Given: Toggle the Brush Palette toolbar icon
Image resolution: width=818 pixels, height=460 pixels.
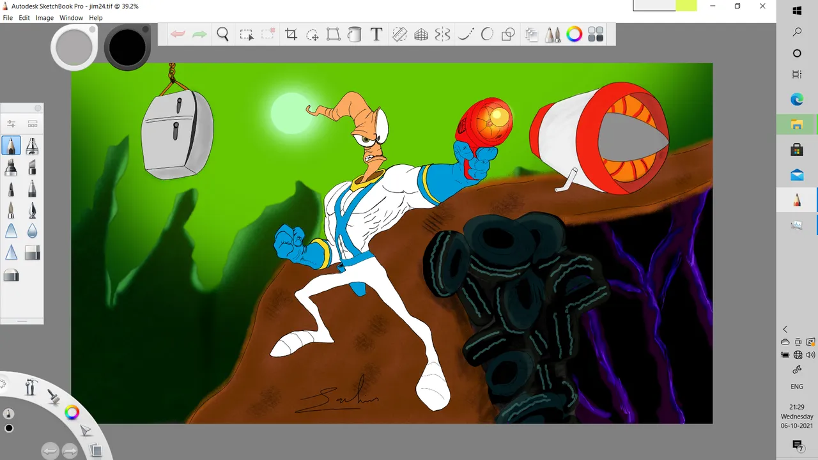Looking at the screenshot, I should click(x=553, y=34).
